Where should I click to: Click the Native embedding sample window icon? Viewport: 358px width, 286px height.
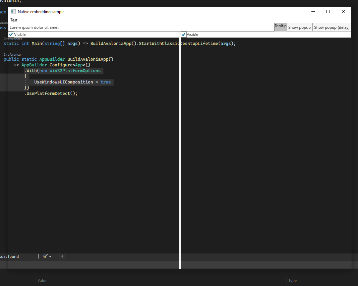12,11
